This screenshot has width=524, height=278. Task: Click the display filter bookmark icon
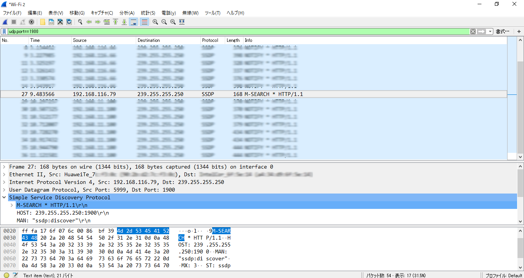coord(5,31)
